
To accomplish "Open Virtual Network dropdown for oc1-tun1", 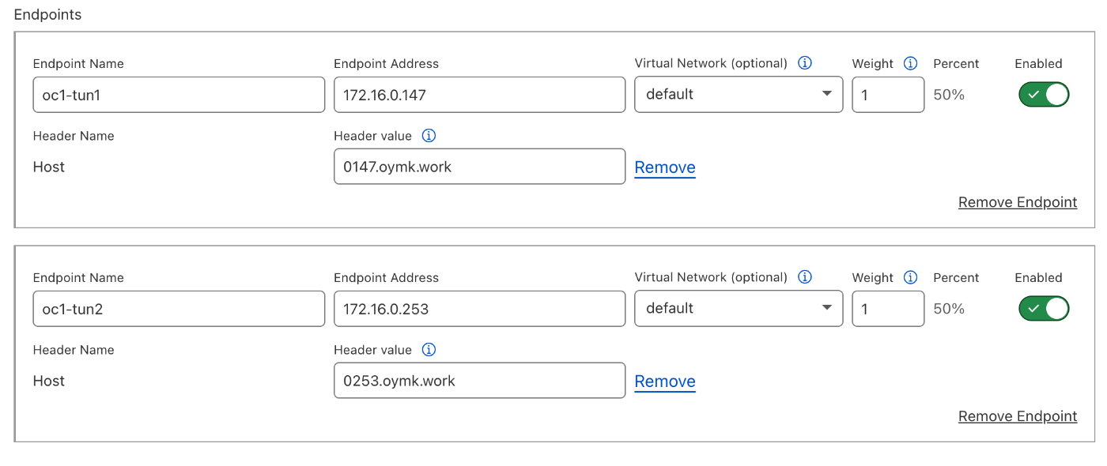I will [x=739, y=95].
